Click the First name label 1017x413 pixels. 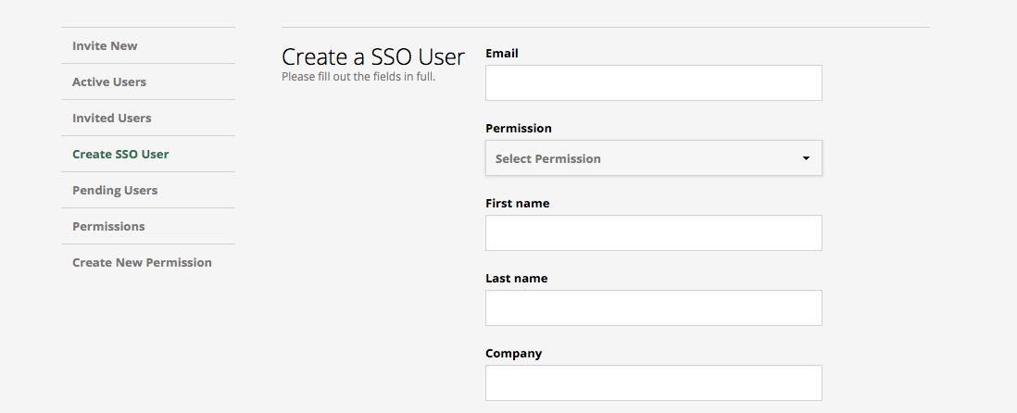[x=517, y=203]
